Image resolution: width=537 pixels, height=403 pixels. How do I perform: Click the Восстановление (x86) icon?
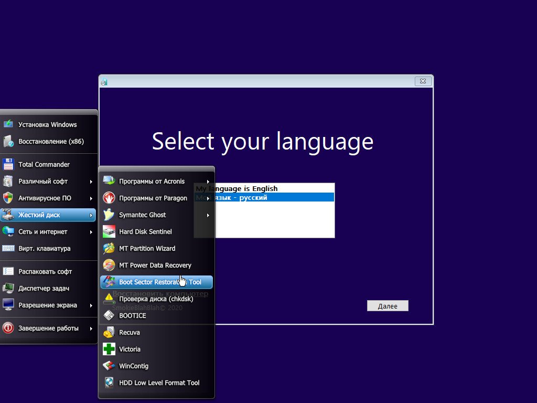pos(8,141)
